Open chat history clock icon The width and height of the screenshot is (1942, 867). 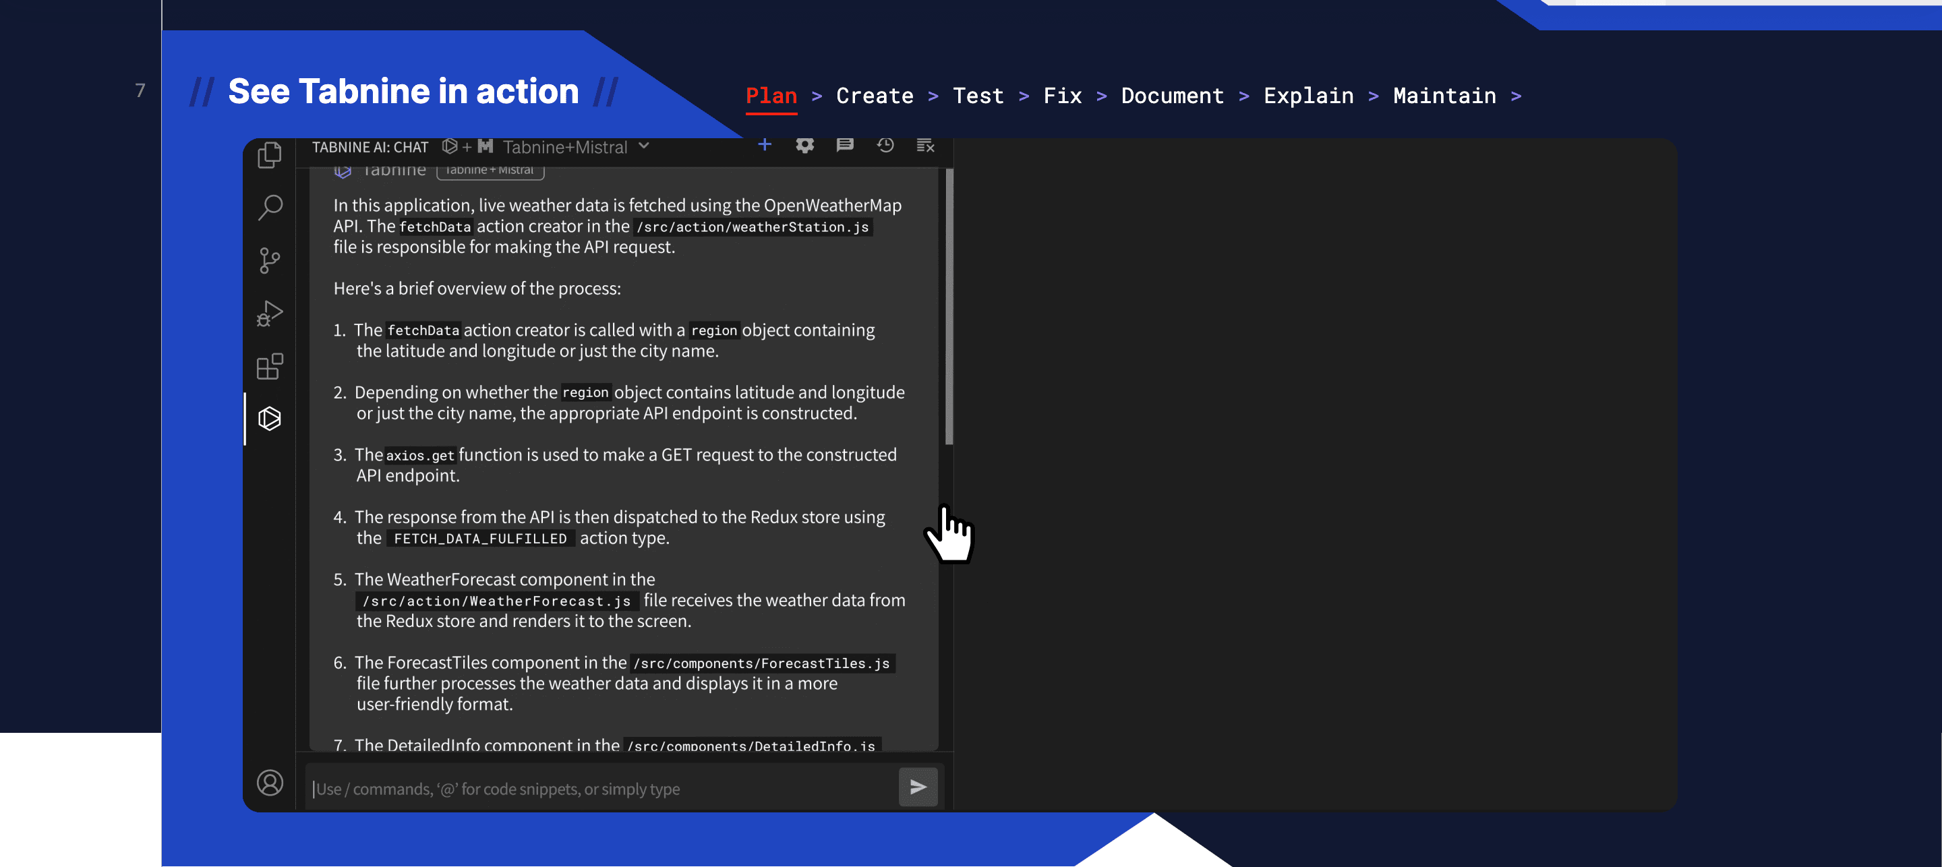click(x=885, y=145)
